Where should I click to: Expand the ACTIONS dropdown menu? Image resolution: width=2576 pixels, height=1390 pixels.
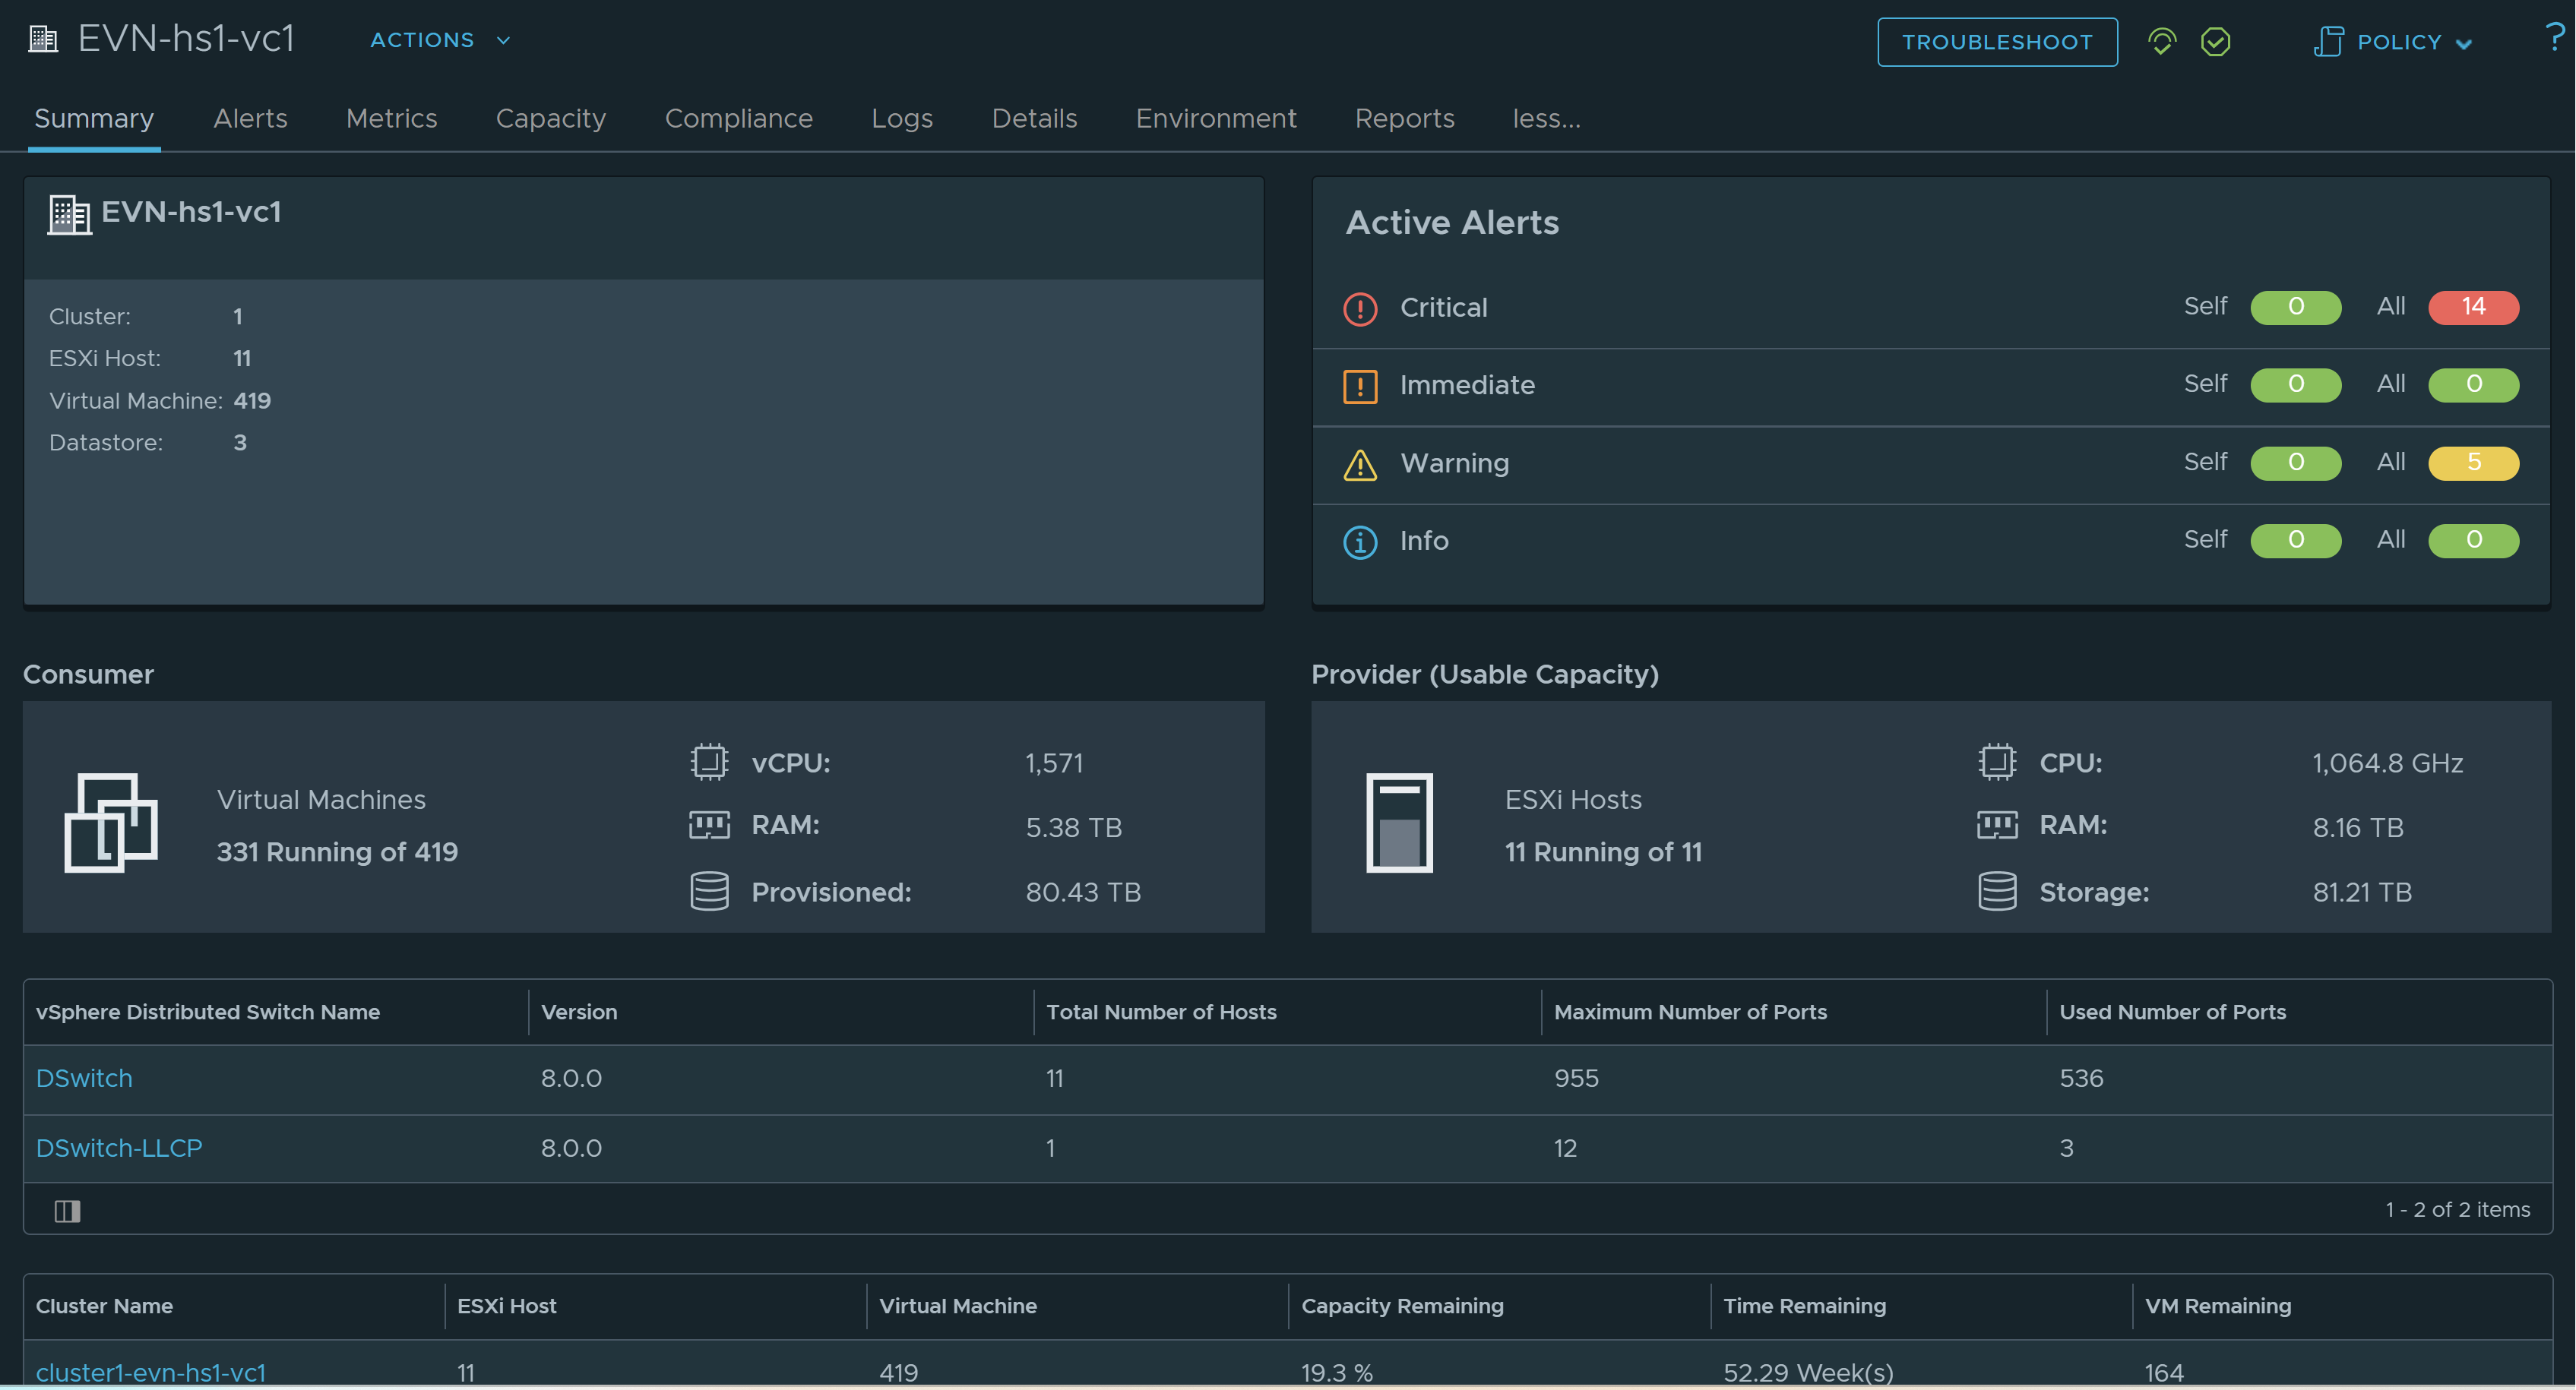tap(435, 38)
